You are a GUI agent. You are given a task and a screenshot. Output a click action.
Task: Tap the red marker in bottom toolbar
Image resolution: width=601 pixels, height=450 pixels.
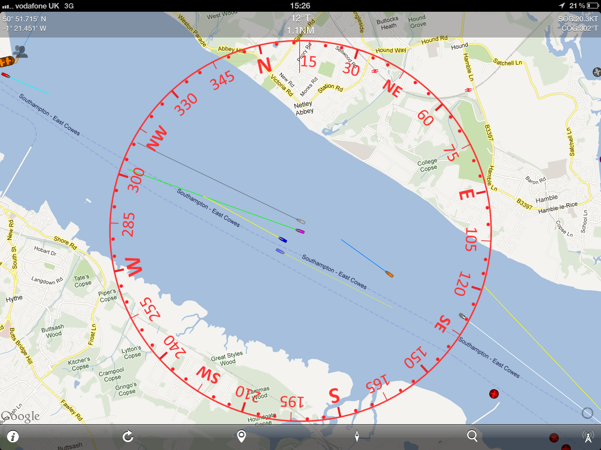554,438
